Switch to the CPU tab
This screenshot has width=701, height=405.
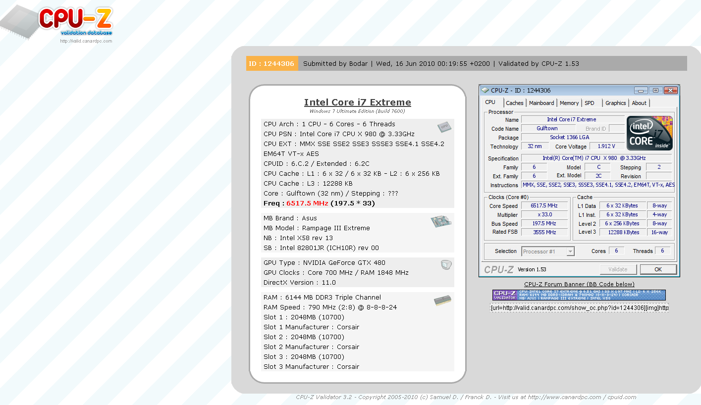pos(490,102)
